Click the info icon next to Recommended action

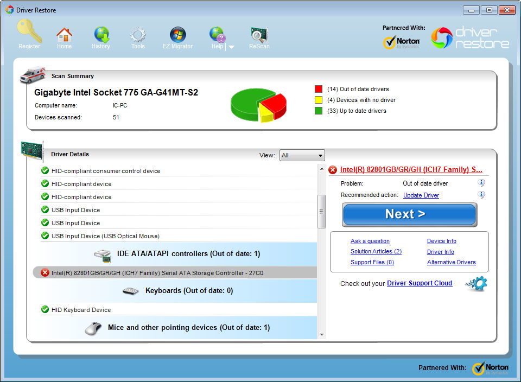[x=481, y=195]
